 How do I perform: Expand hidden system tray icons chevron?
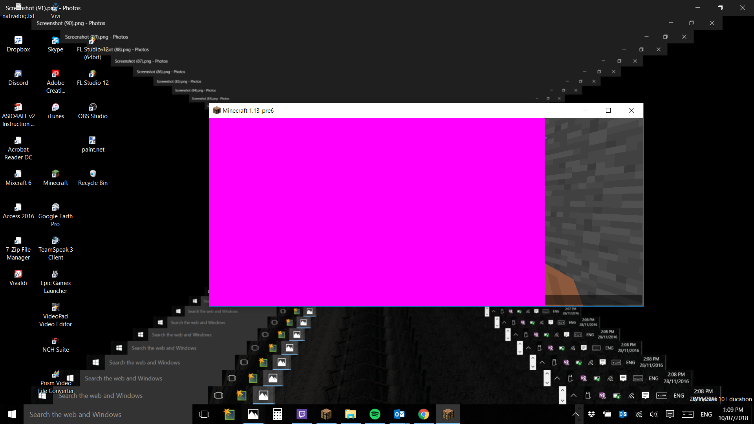pos(576,414)
